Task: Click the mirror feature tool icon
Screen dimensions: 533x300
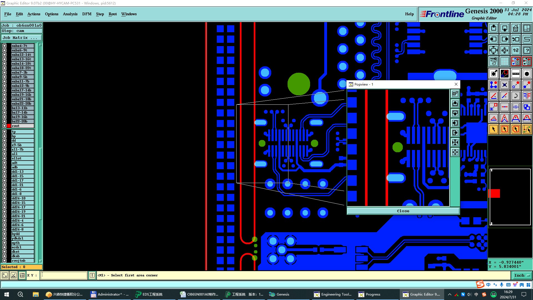Action: coord(527,96)
